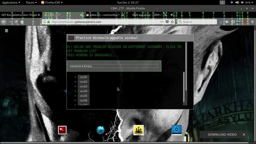Click the volume icon in the system tray
Viewport: 256px width, 144px height.
(237, 2)
